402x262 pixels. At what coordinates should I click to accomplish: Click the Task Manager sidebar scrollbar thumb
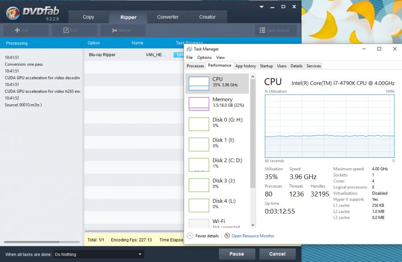pyautogui.click(x=253, y=133)
